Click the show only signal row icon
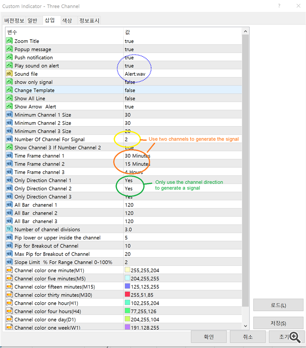 coord(9,82)
